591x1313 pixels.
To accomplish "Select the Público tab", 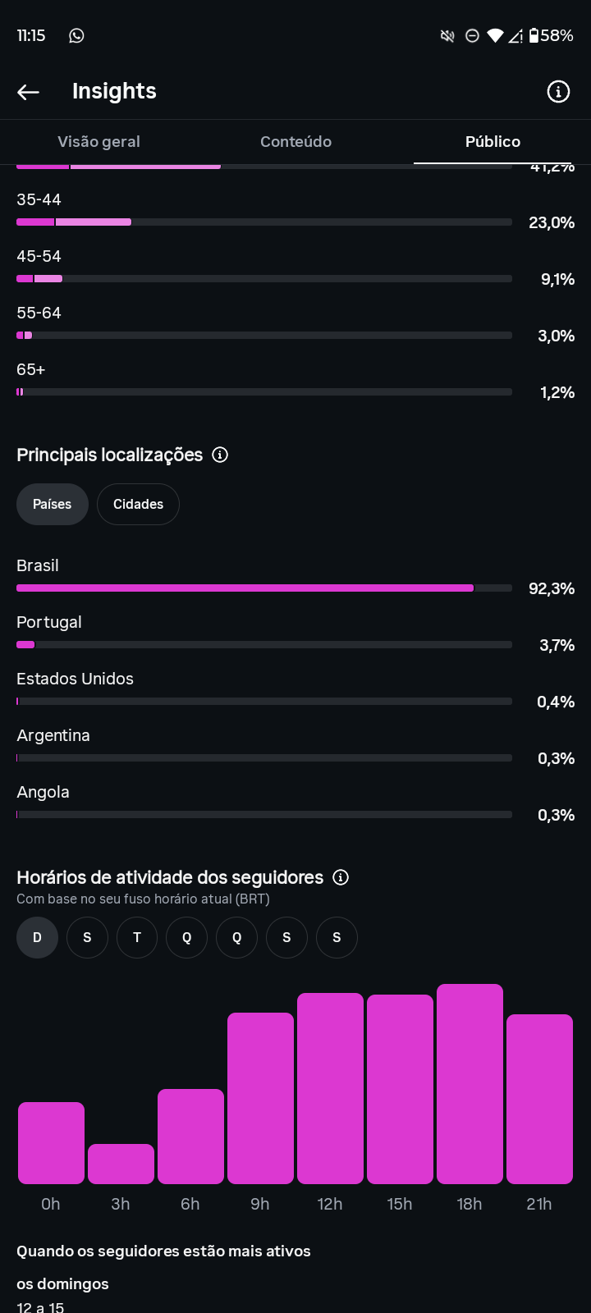I will click(x=492, y=142).
